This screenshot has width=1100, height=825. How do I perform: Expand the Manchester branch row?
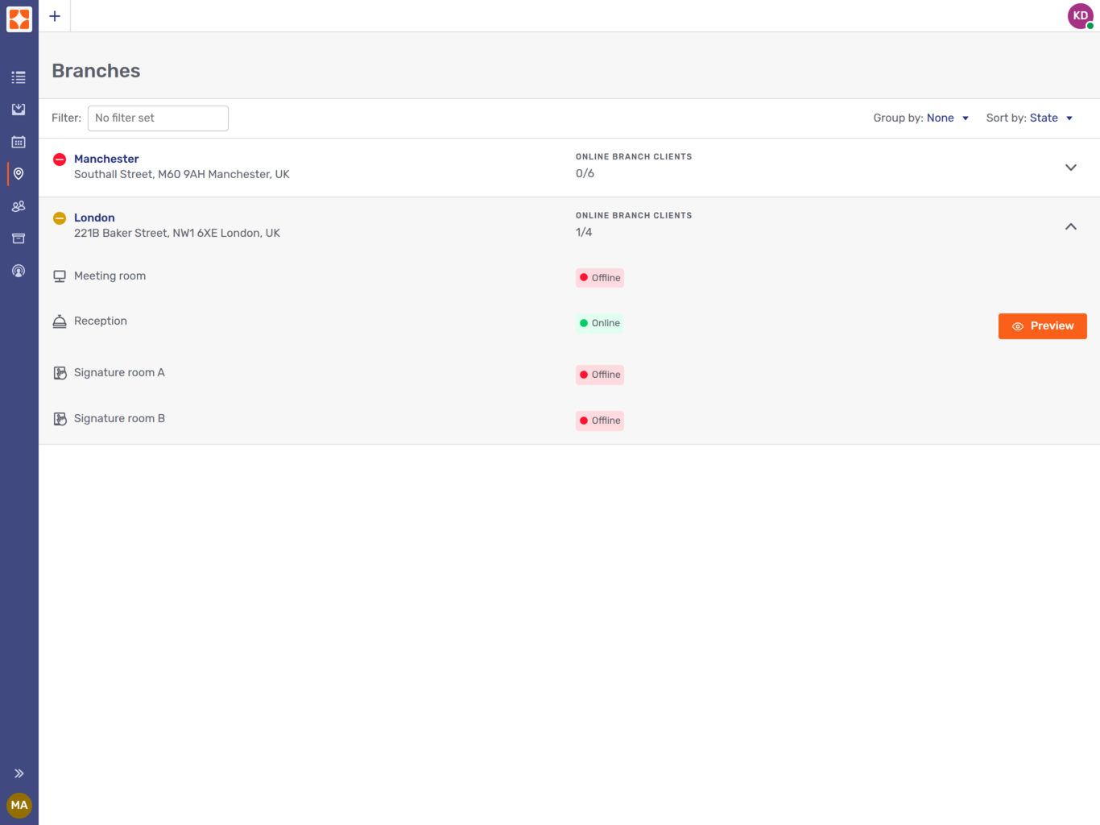tap(1070, 168)
